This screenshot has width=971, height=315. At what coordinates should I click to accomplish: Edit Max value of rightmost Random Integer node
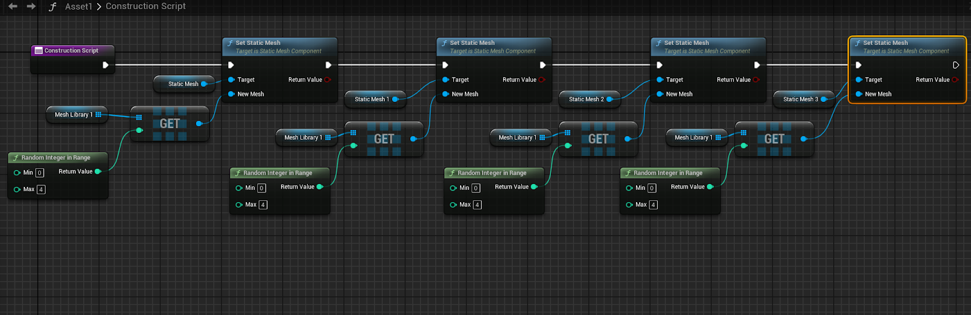pos(653,205)
